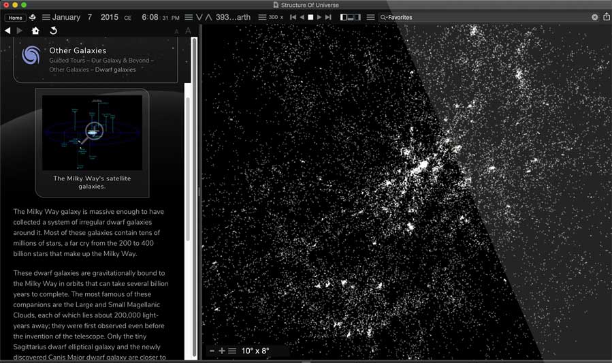Viewport: 612px width, 363px height.
Task: Toggle the PM time indicator
Action: coord(176,18)
